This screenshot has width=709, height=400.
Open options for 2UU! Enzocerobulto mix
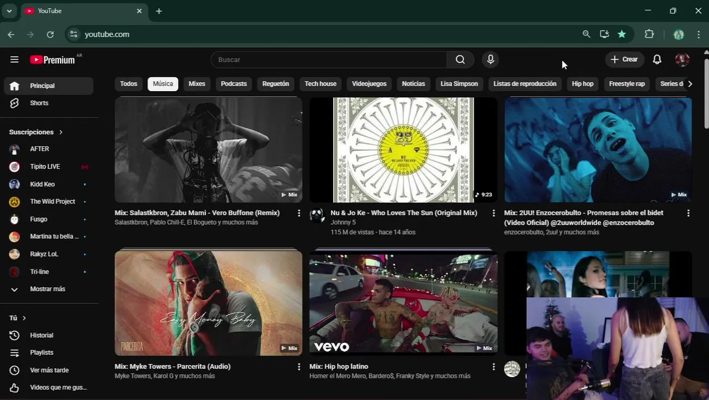click(x=688, y=213)
